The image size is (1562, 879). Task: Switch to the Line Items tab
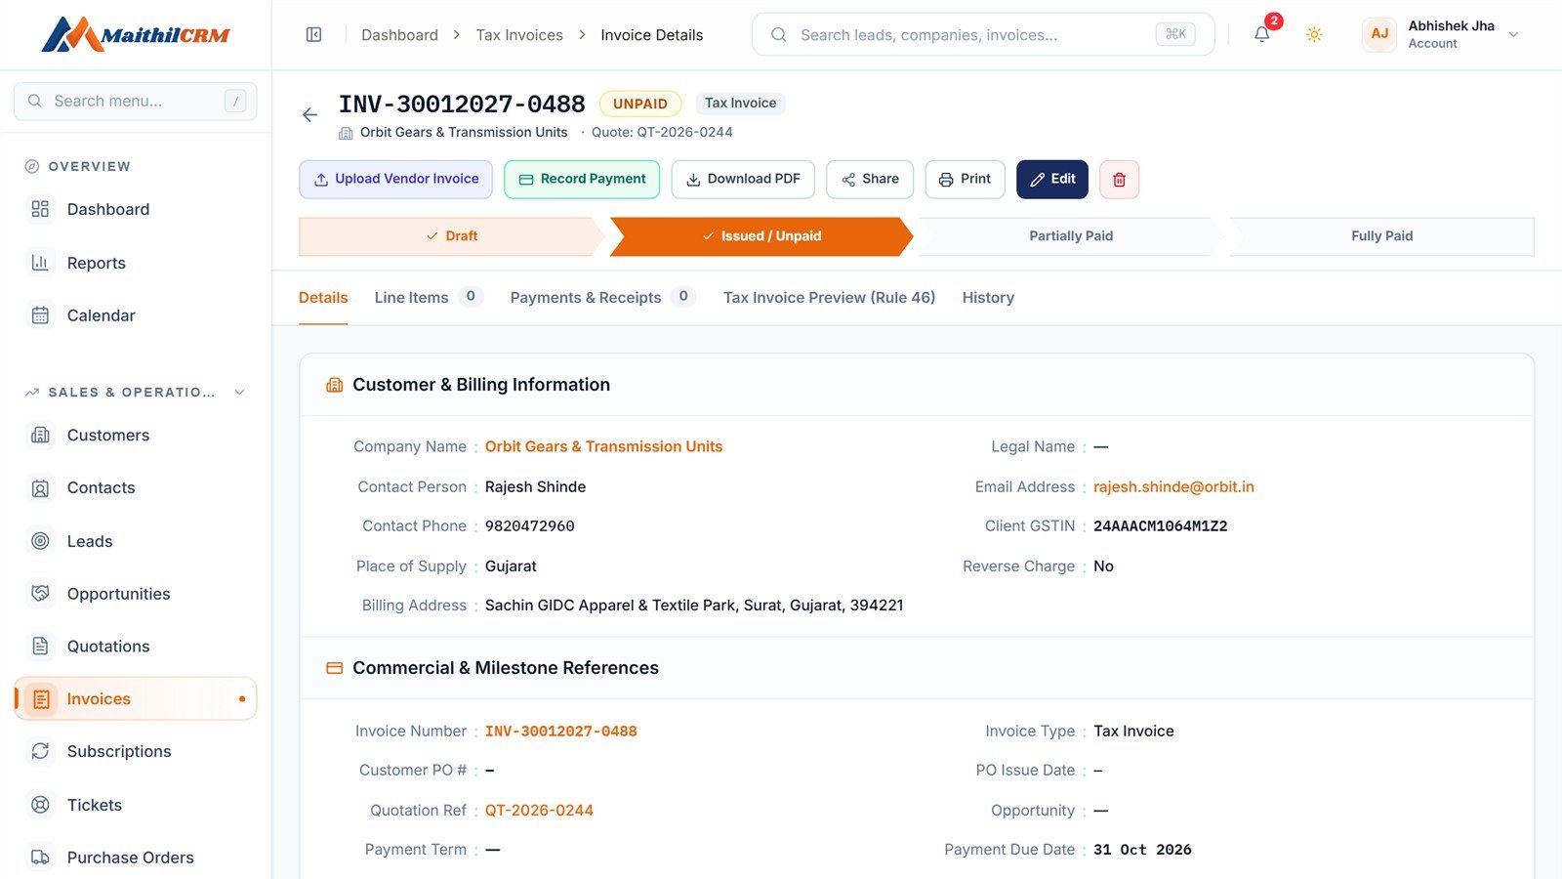point(428,298)
